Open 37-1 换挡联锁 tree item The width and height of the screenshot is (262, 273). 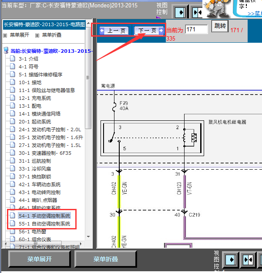[x=35, y=177]
